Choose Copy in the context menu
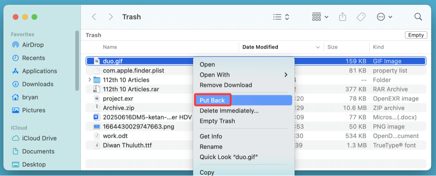Image resolution: width=436 pixels, height=176 pixels. tap(207, 173)
